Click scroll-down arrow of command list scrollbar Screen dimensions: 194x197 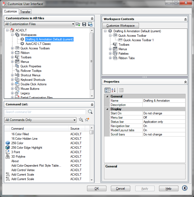tap(92, 180)
